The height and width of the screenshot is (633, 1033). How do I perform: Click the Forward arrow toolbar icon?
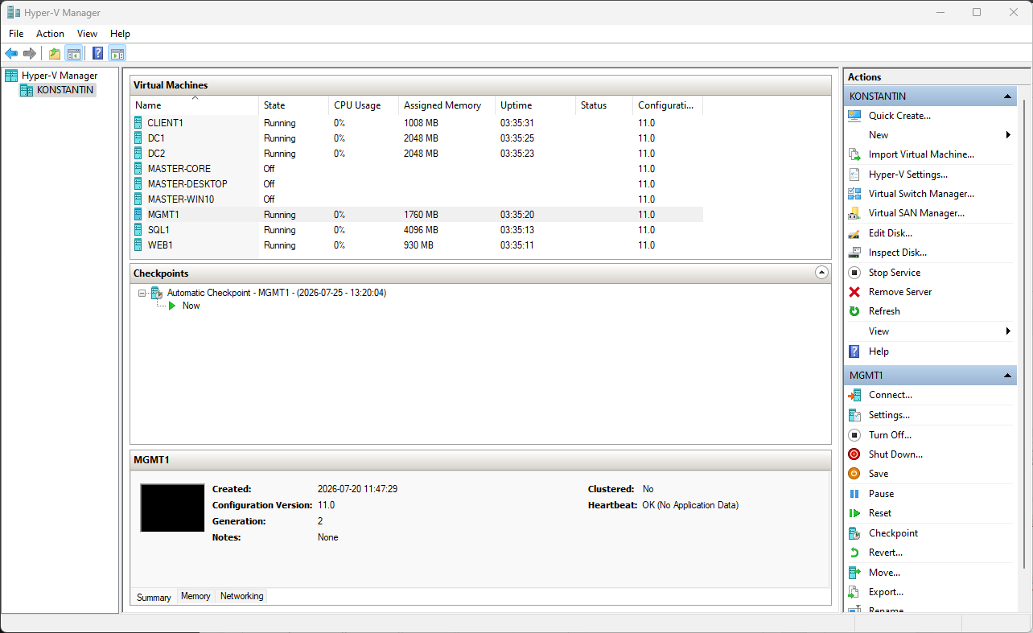pos(30,54)
